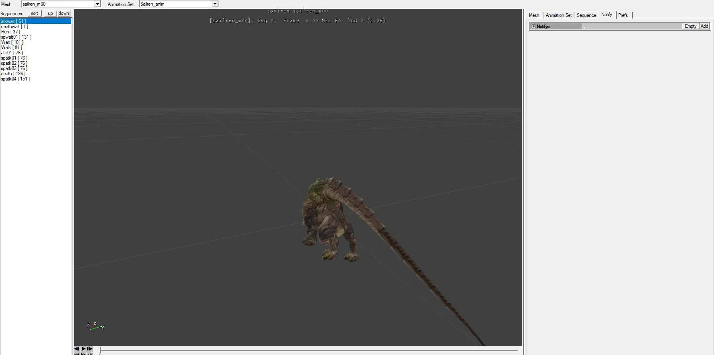Image resolution: width=714 pixels, height=355 pixels.
Task: Choose the spatk04 [151] sequence
Action: pos(15,79)
